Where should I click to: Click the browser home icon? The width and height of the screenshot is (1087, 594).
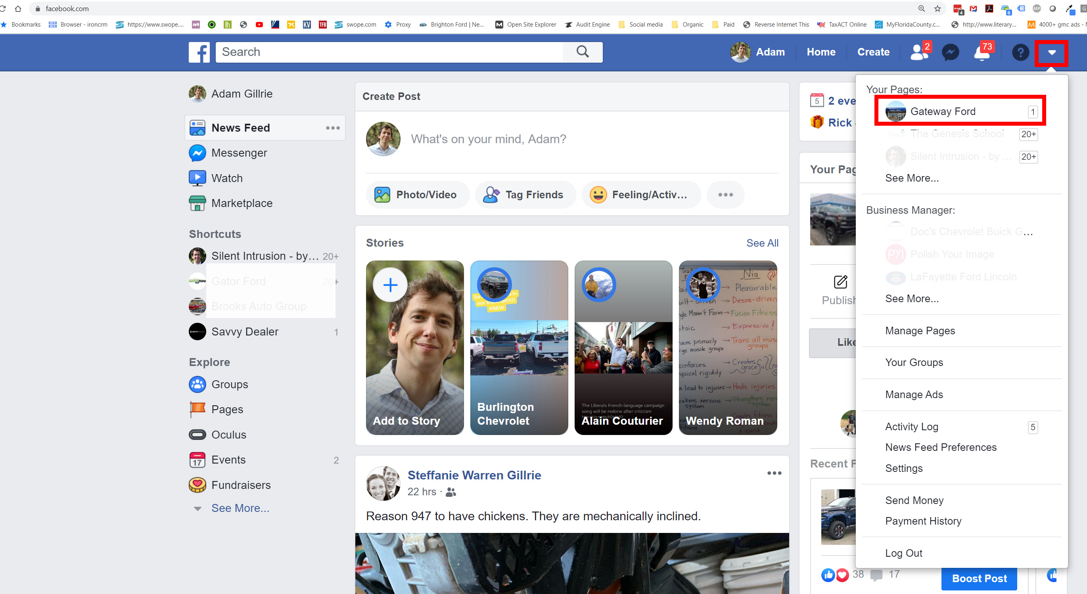[18, 8]
